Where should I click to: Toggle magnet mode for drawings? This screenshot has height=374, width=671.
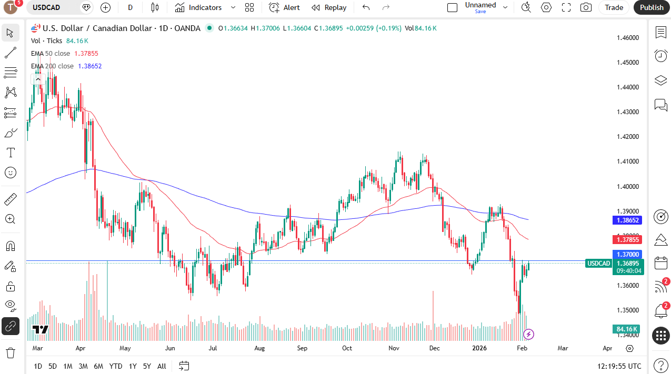click(x=10, y=246)
